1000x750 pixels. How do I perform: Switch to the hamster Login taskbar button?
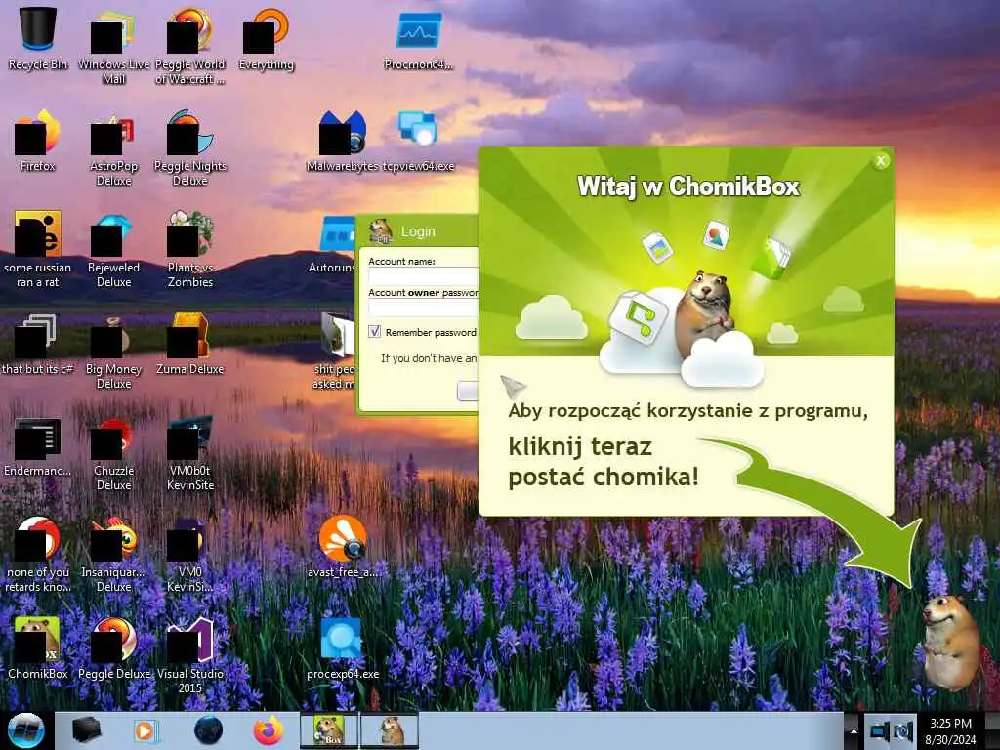click(x=390, y=730)
